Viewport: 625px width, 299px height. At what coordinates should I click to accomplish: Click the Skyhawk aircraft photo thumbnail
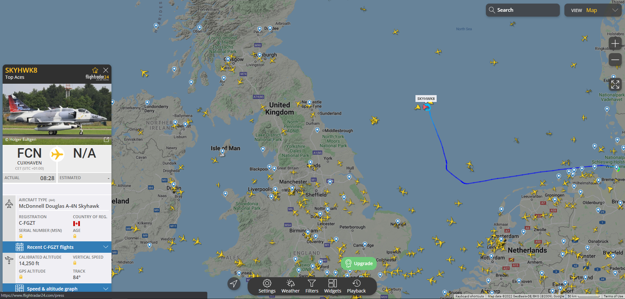tap(57, 114)
